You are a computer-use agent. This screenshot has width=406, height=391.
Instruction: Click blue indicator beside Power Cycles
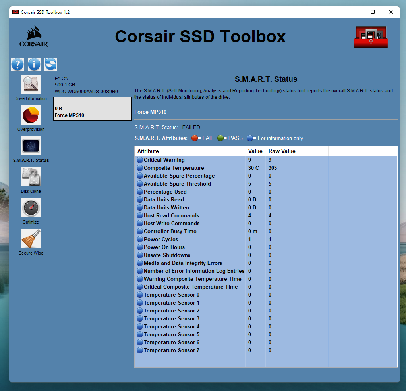(140, 239)
